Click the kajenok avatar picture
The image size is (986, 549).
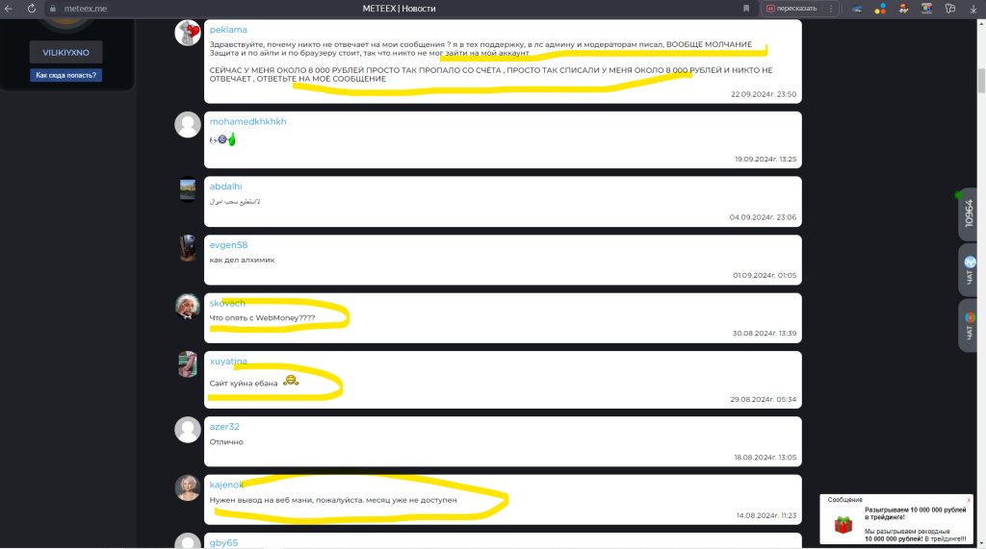pyautogui.click(x=188, y=488)
